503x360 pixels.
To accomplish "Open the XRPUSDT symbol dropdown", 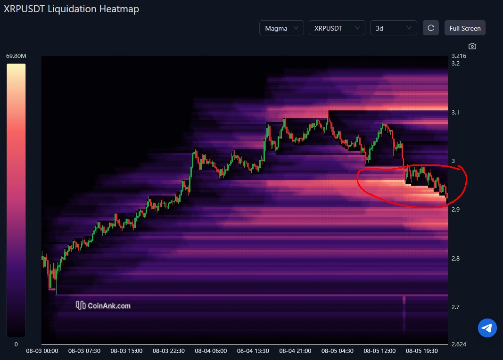I will point(337,28).
